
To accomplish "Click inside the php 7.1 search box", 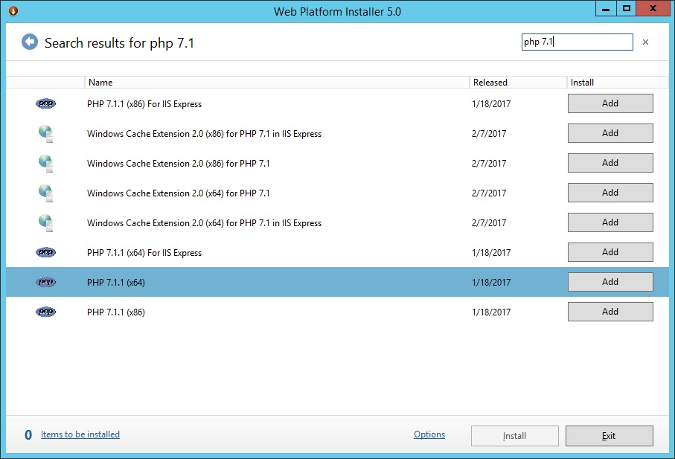I will pyautogui.click(x=577, y=42).
